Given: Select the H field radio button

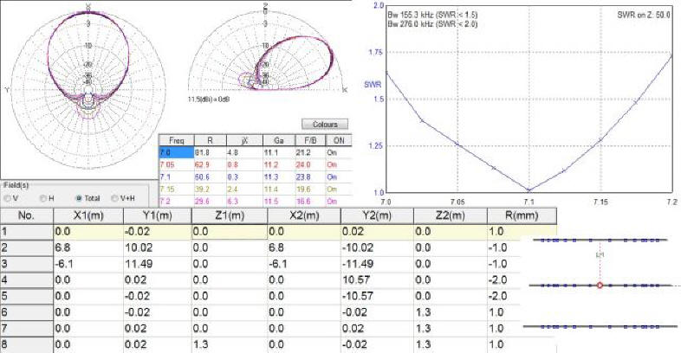Looking at the screenshot, I should (43, 198).
